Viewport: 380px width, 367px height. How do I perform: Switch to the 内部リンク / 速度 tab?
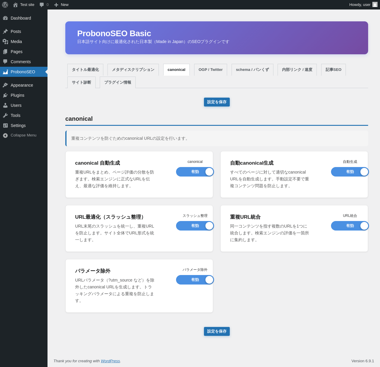coord(297,70)
